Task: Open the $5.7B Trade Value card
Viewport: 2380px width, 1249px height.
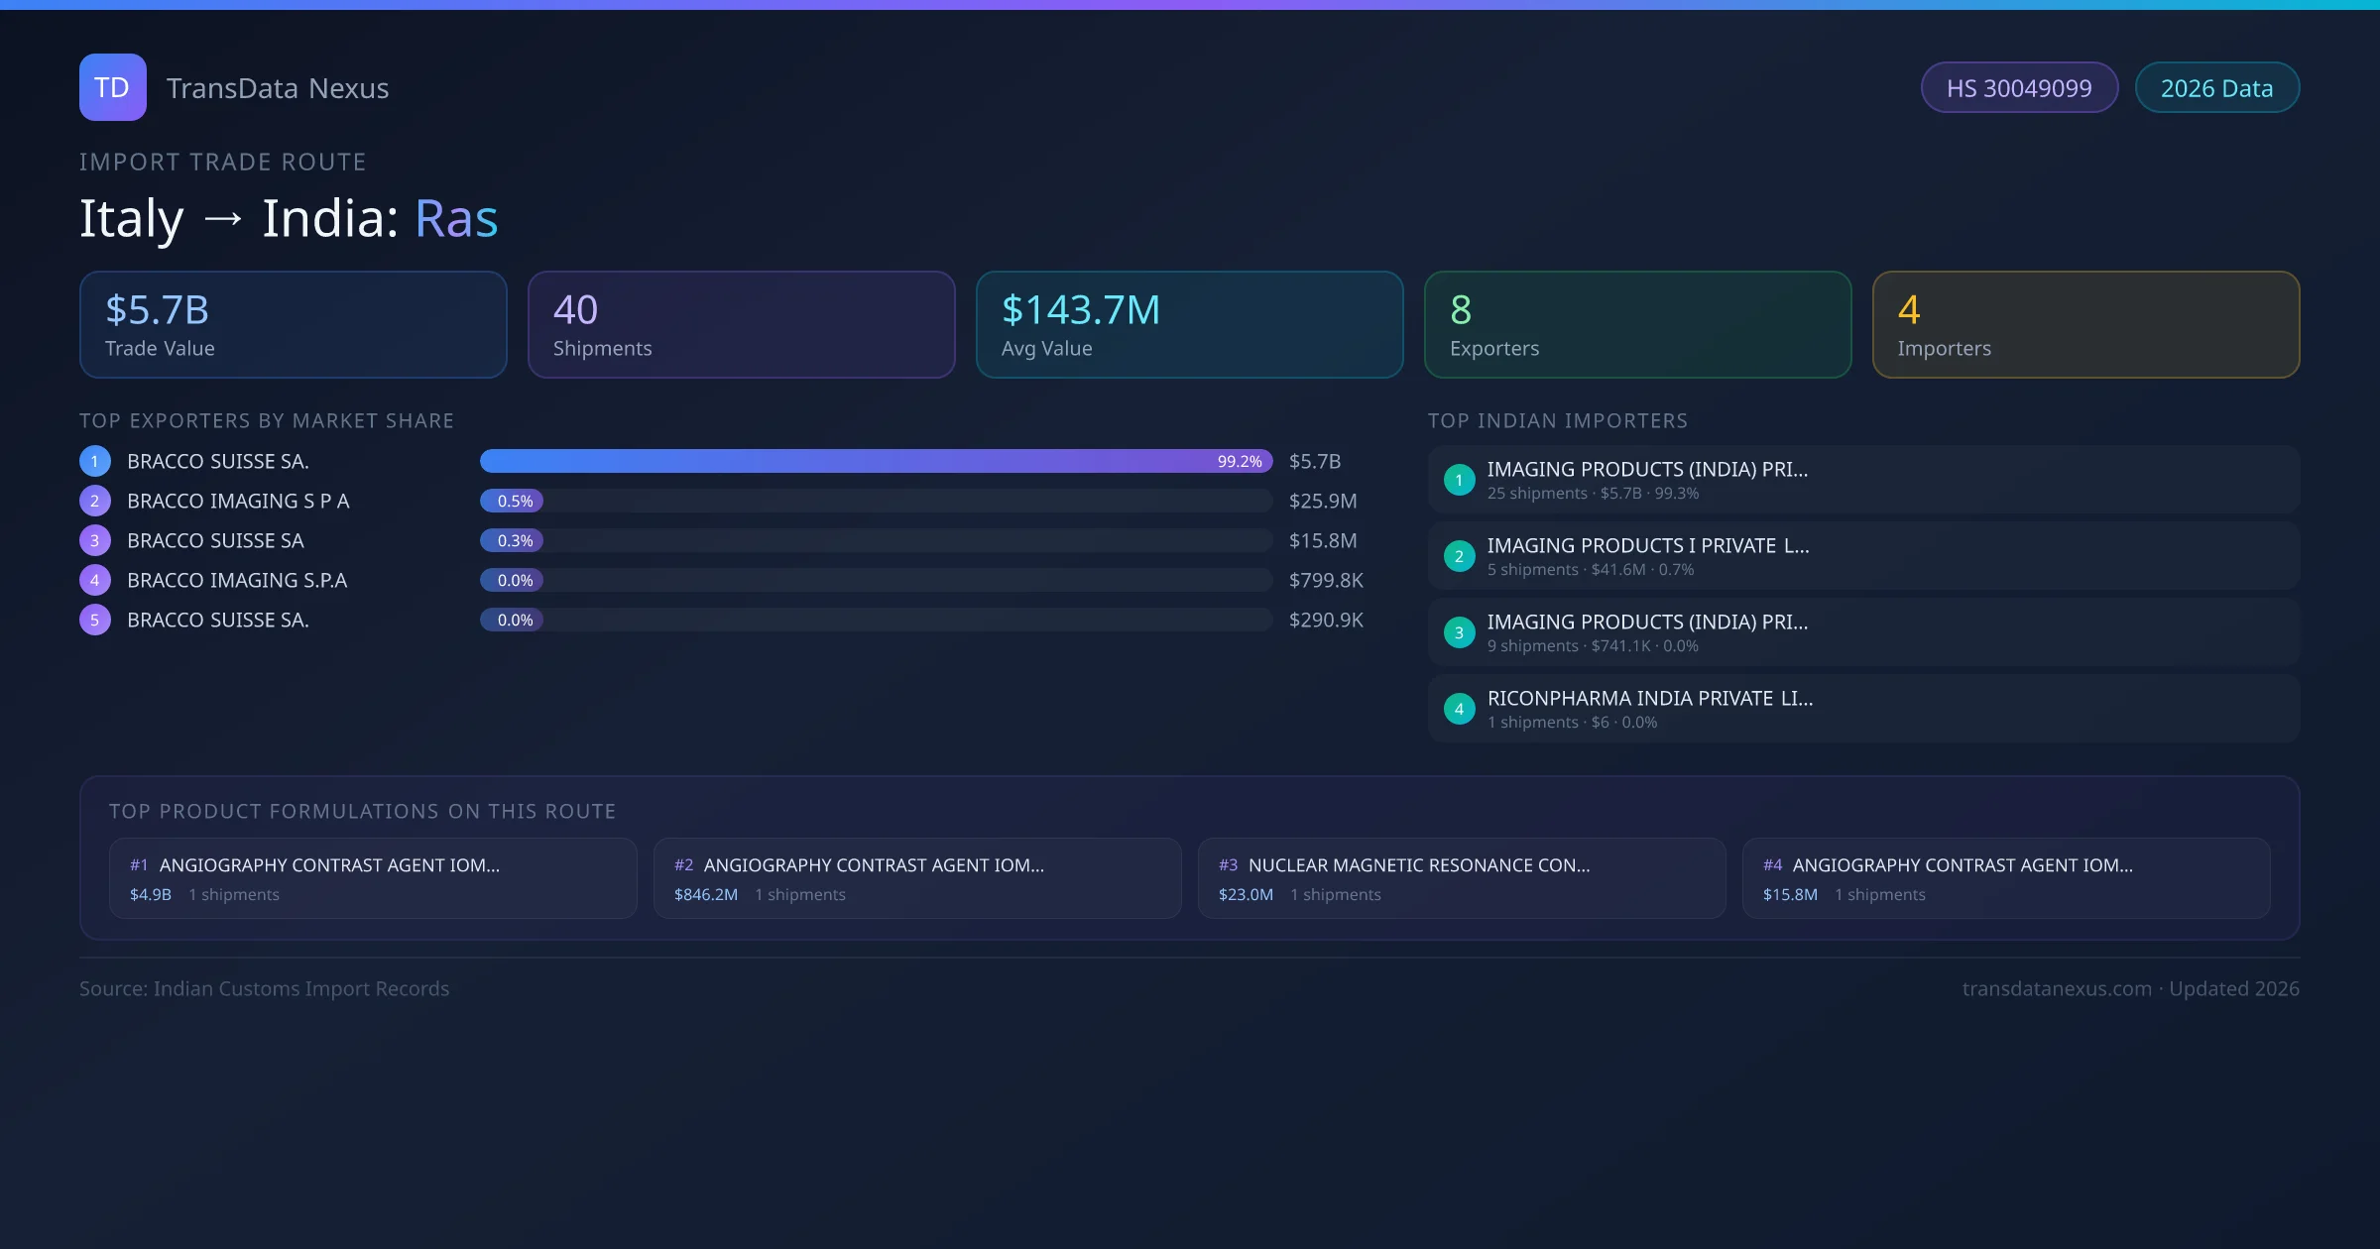Action: [x=293, y=324]
